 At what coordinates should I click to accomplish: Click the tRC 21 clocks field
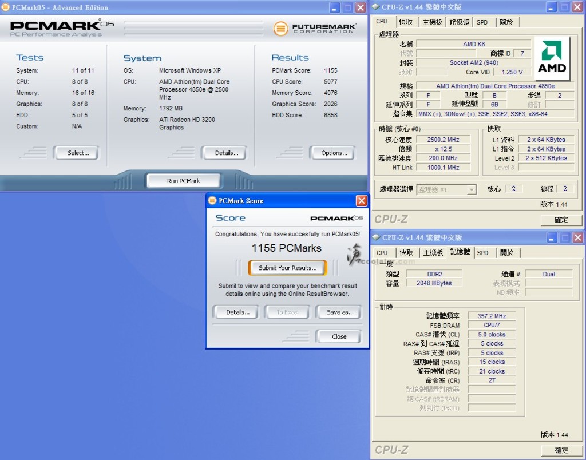click(492, 371)
